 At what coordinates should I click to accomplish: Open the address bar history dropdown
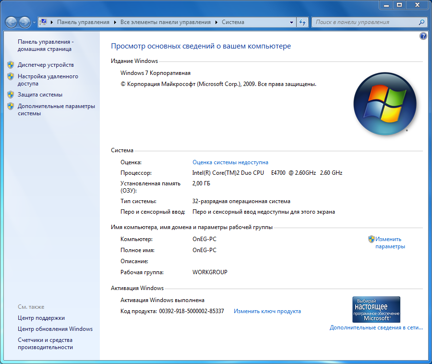(291, 22)
